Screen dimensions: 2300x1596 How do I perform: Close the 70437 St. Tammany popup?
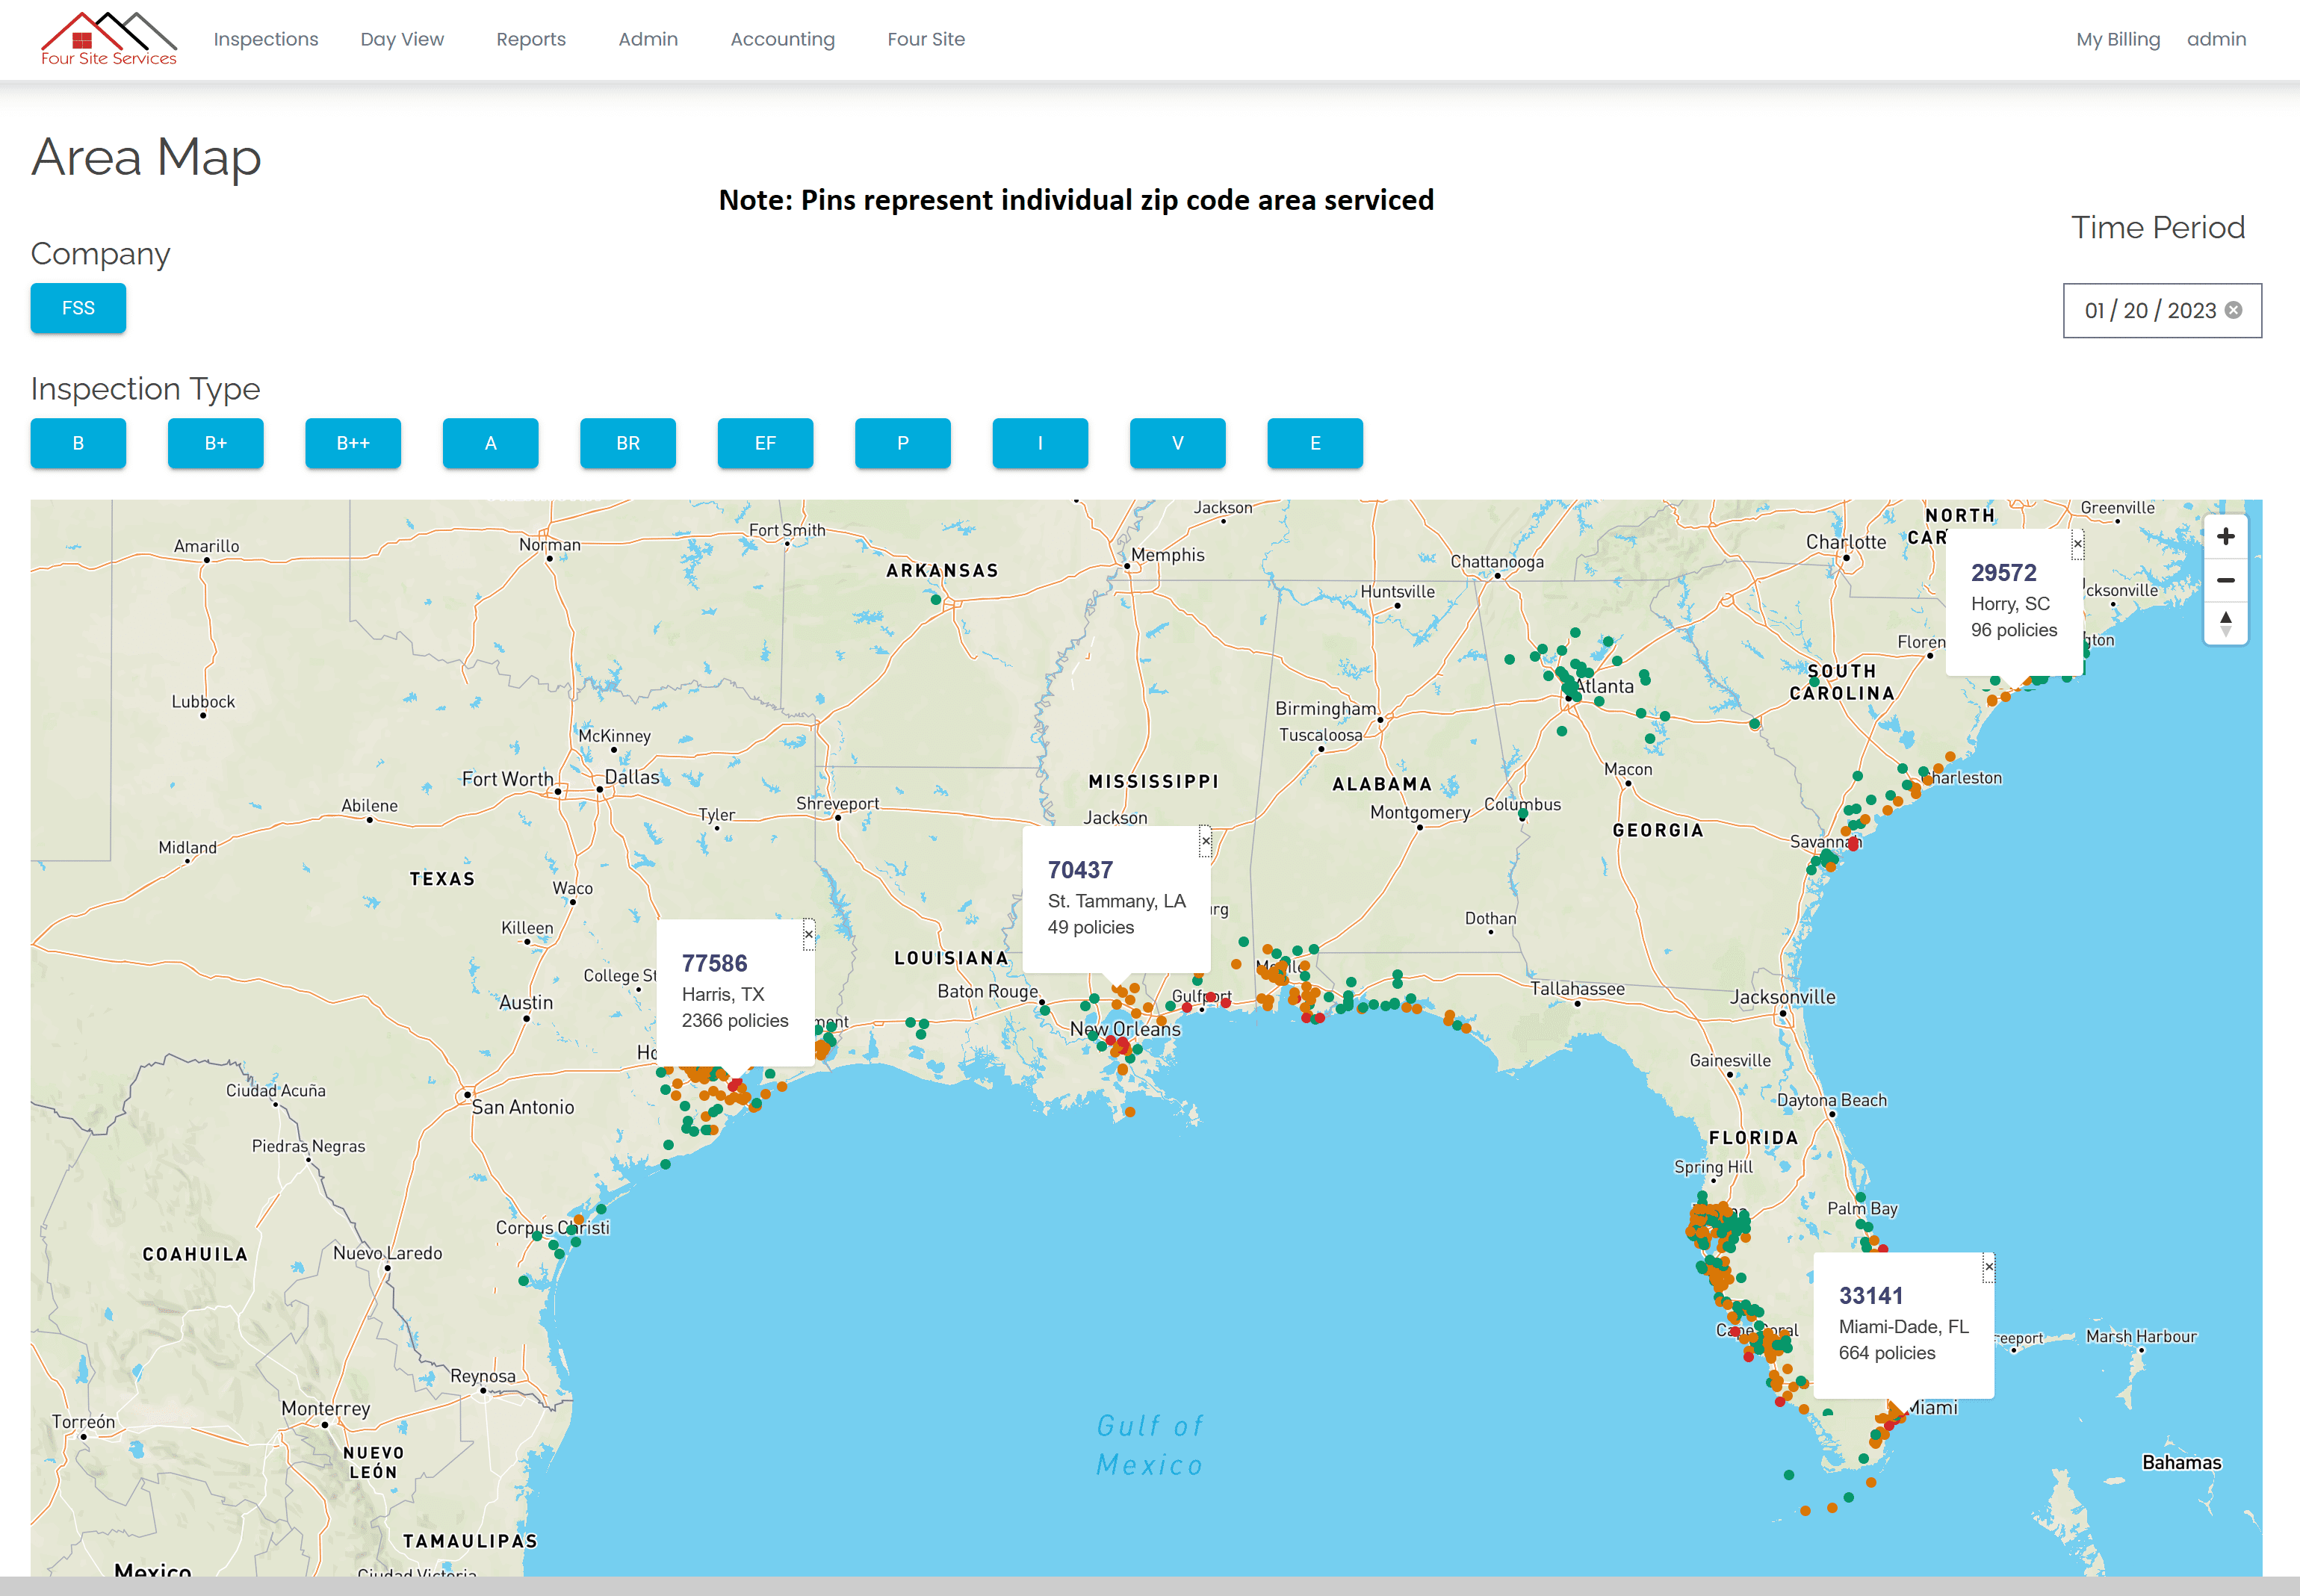coord(1205,841)
